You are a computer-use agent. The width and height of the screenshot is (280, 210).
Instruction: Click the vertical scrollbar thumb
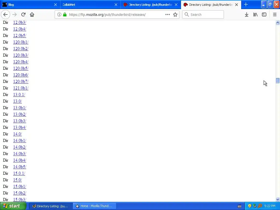[x=278, y=81]
